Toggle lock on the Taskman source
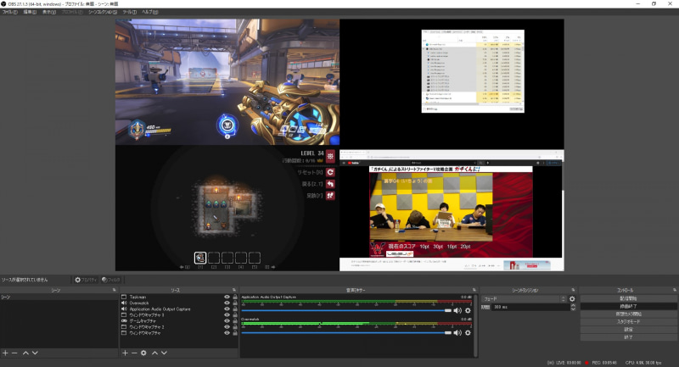 coord(235,297)
